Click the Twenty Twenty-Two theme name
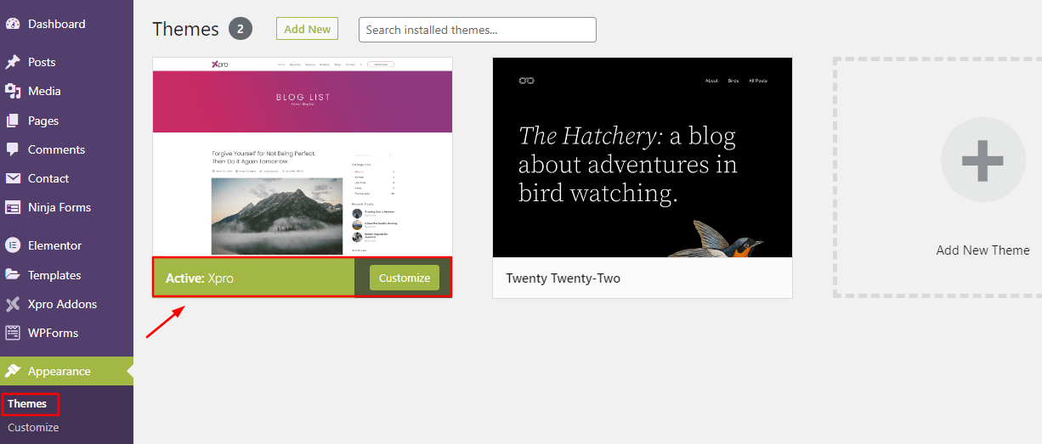 (563, 278)
